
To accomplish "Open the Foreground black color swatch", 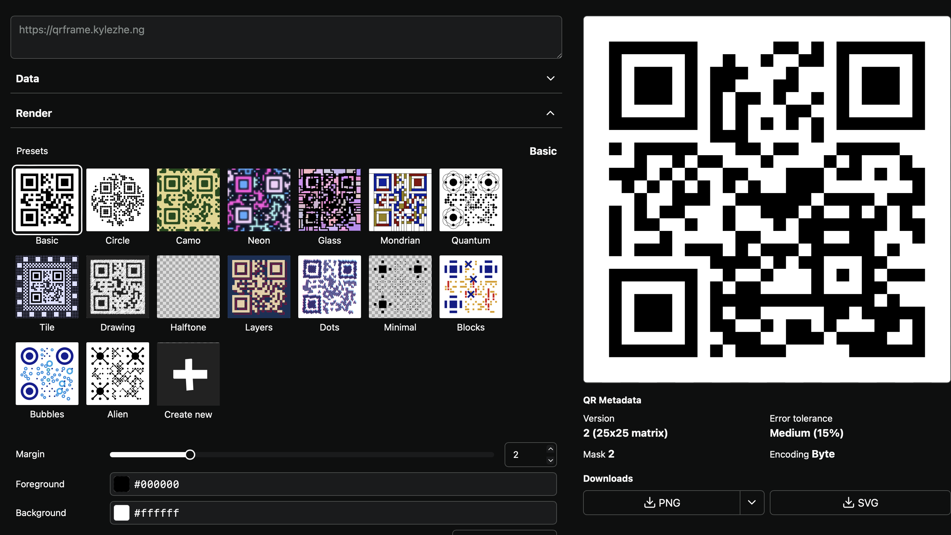I will tap(121, 484).
